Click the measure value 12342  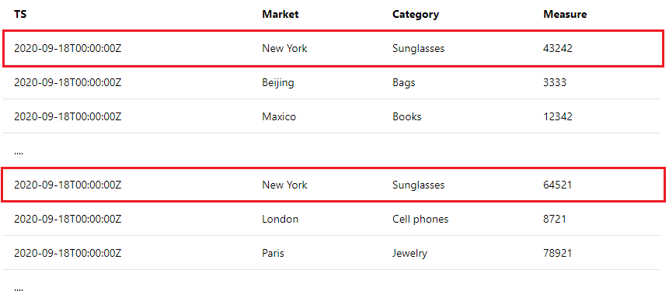pyautogui.click(x=558, y=116)
